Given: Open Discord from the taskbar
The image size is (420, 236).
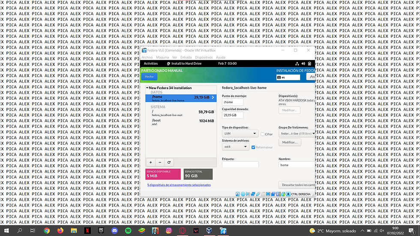Looking at the screenshot, I should (115, 231).
